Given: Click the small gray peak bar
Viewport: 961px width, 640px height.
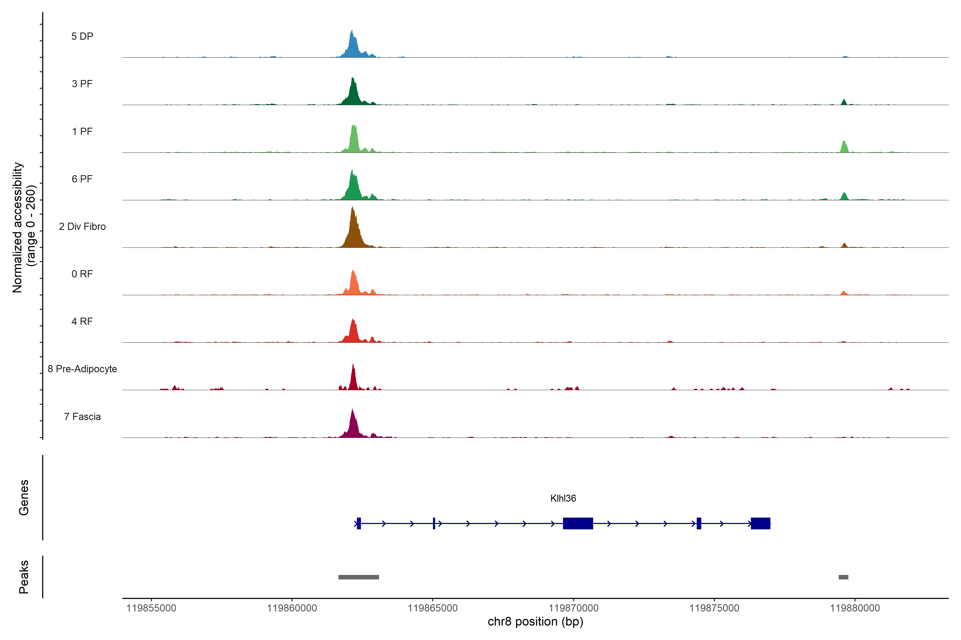Looking at the screenshot, I should [x=843, y=577].
